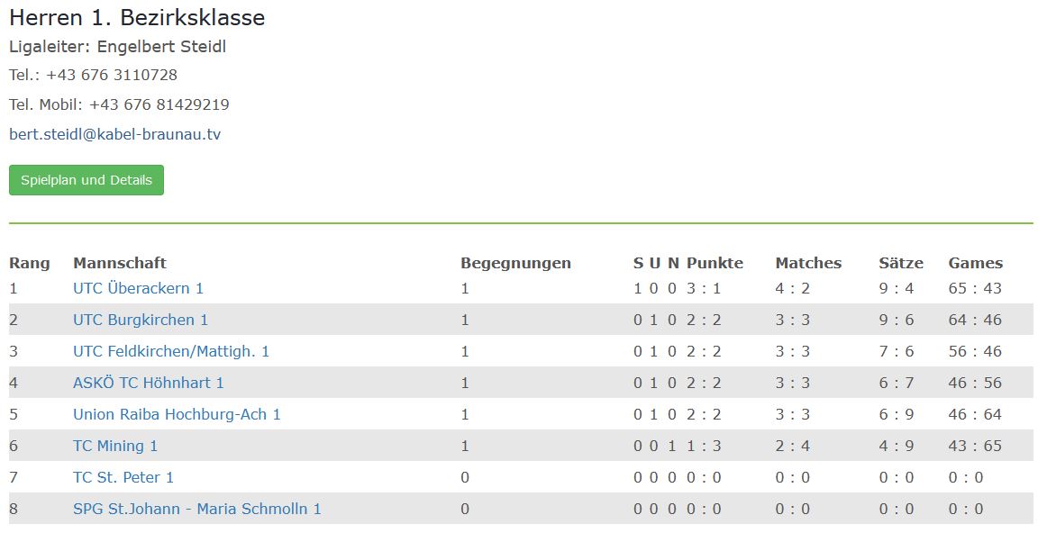
Task: Open TC Mining 1 team link
Action: pyautogui.click(x=115, y=446)
